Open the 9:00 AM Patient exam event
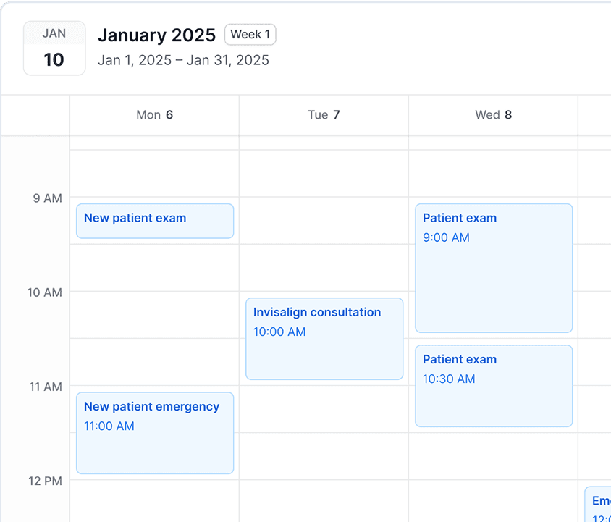The width and height of the screenshot is (611, 522). point(494,268)
